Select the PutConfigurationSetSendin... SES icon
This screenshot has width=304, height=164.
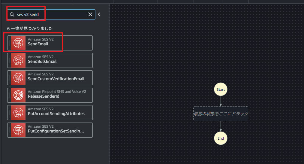(x=18, y=130)
